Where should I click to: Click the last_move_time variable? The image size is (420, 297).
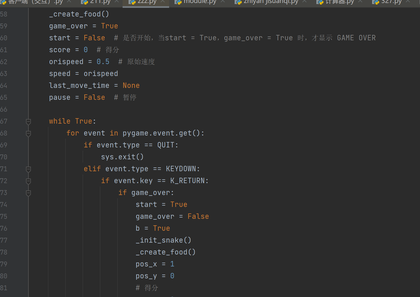coord(79,85)
